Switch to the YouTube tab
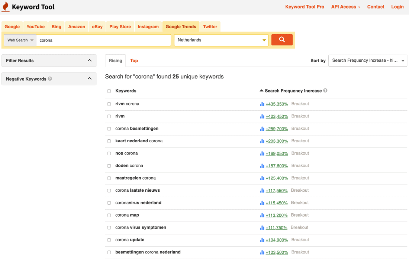This screenshot has width=409, height=259. [x=35, y=27]
